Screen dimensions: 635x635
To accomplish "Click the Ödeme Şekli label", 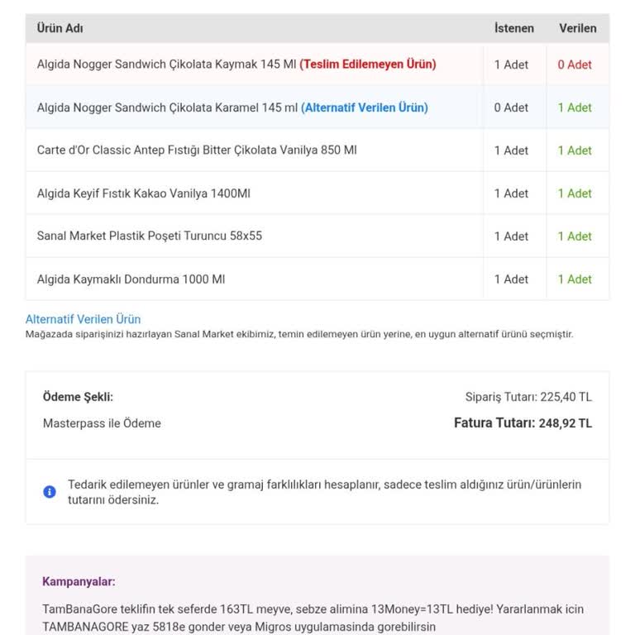I will [78, 397].
